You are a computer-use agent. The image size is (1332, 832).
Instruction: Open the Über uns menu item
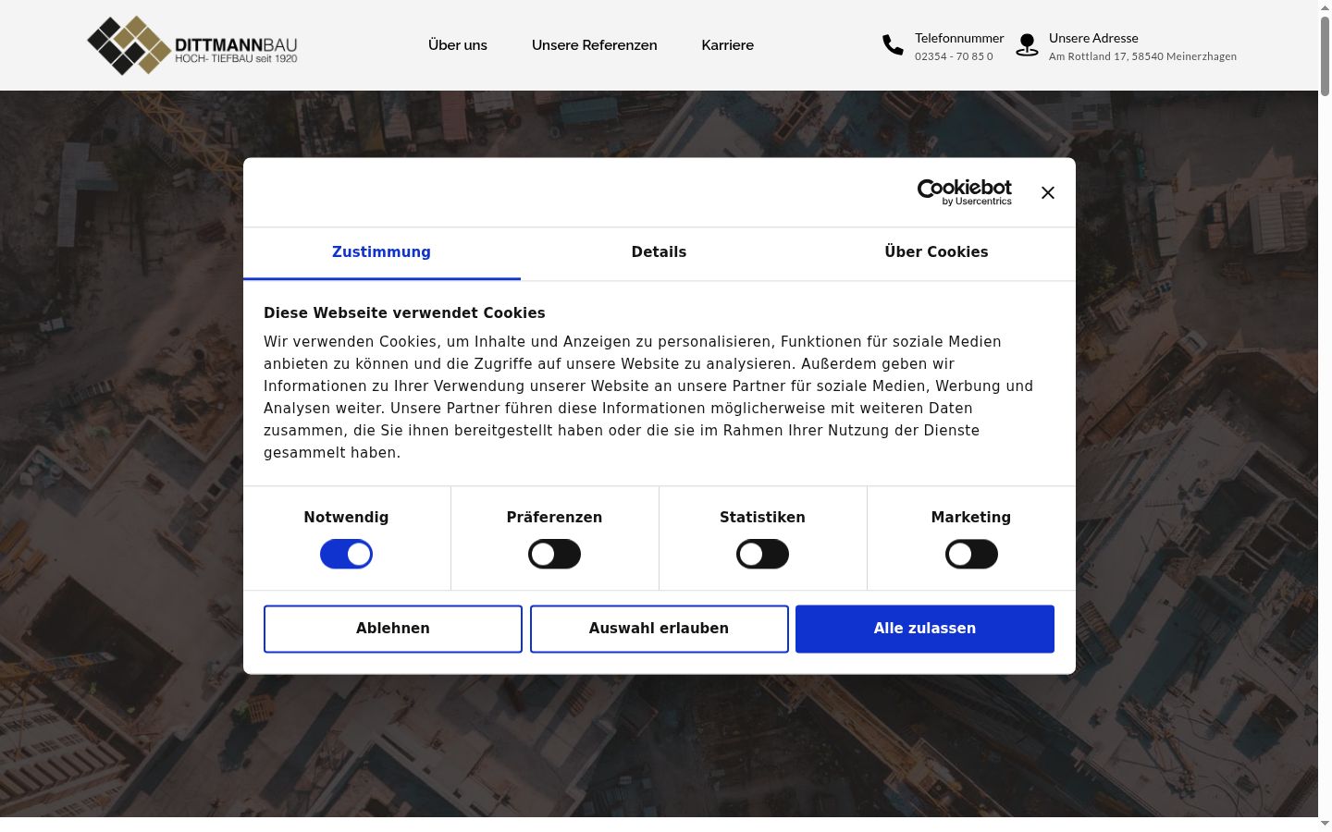458,45
